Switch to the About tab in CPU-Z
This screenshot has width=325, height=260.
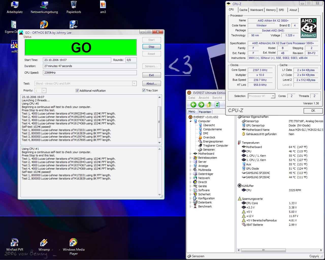click(x=293, y=10)
